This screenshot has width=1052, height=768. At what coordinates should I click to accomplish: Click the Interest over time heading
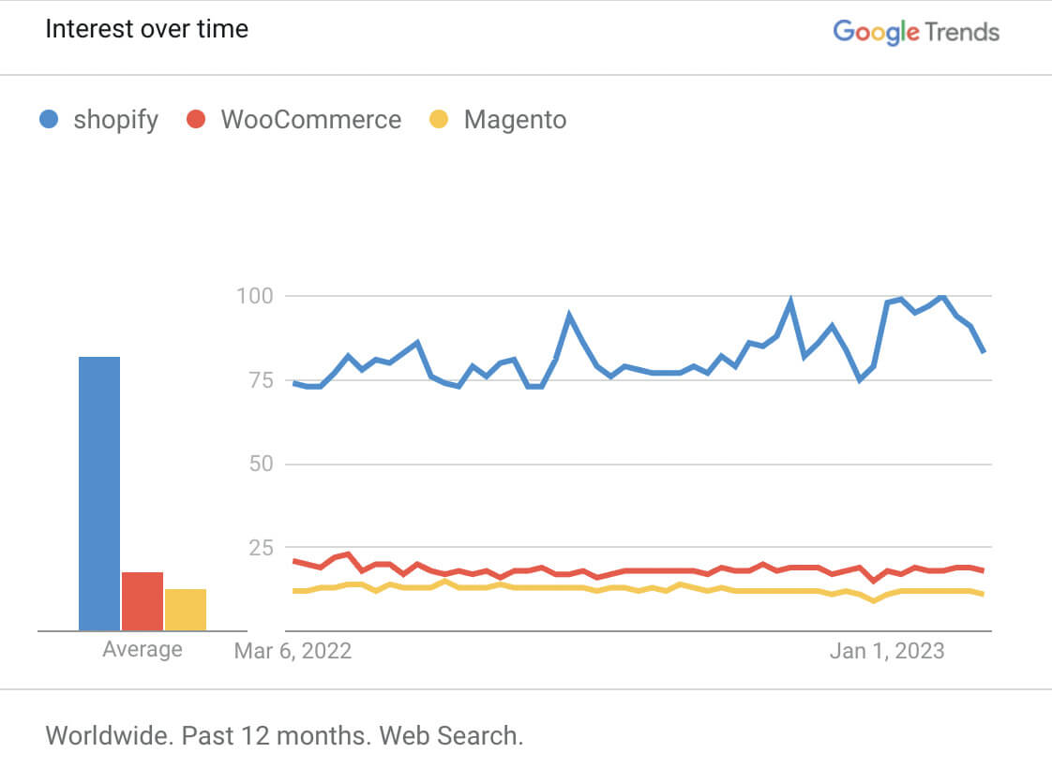147,29
